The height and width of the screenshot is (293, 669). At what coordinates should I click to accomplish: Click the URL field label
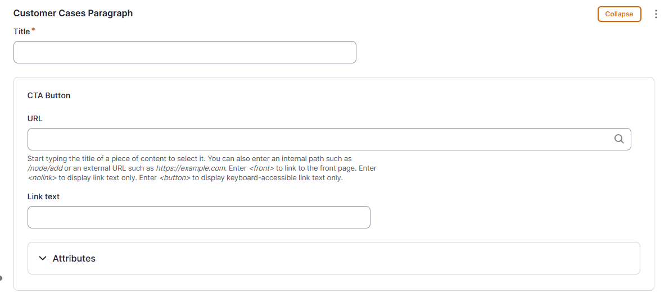pos(35,118)
